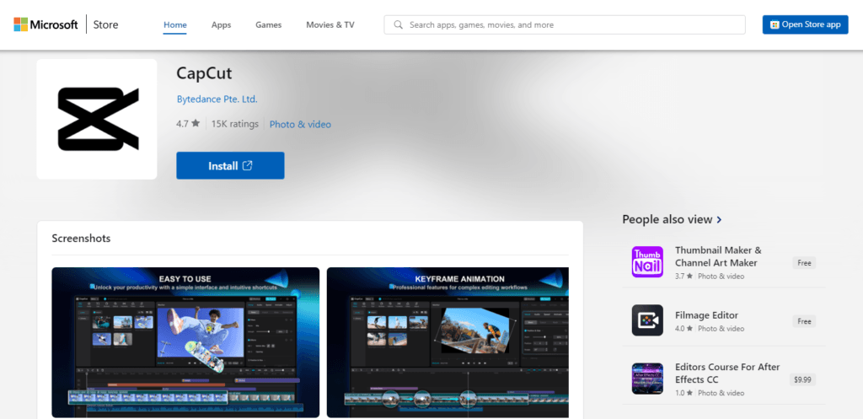View the Keyframe Animation screenshot
This screenshot has height=419, width=863.
point(448,341)
